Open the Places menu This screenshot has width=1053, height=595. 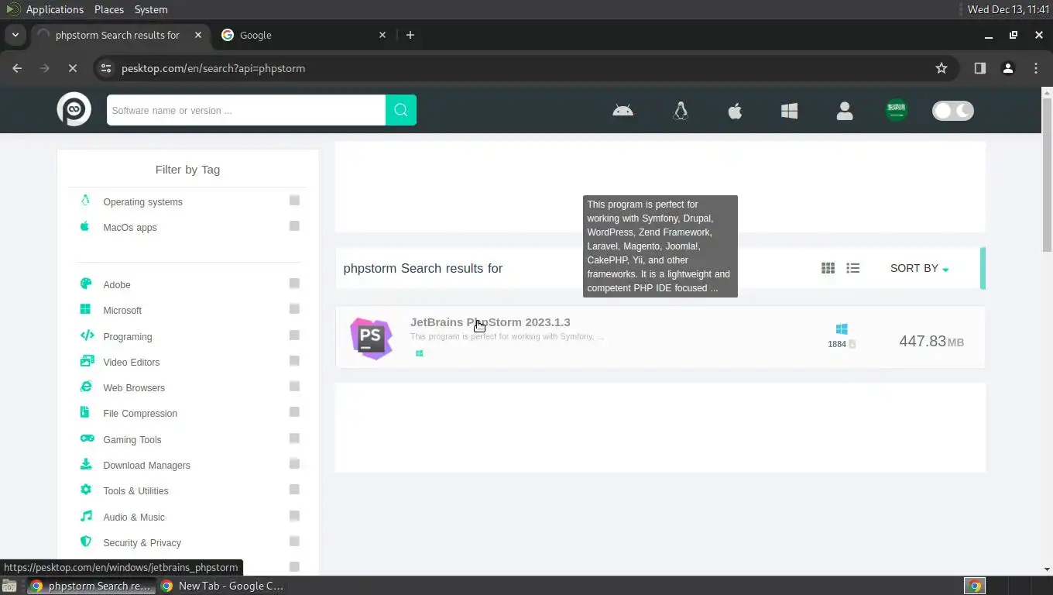coord(109,9)
